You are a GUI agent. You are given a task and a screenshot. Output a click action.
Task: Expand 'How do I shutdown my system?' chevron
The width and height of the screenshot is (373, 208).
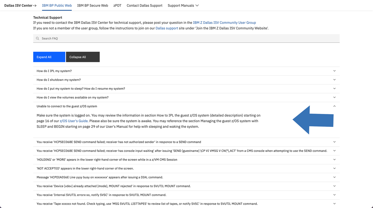coord(334,80)
